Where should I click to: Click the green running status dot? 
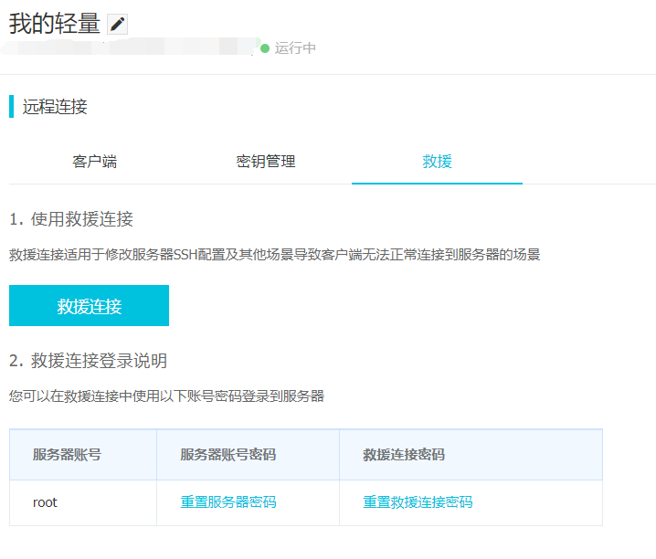265,48
